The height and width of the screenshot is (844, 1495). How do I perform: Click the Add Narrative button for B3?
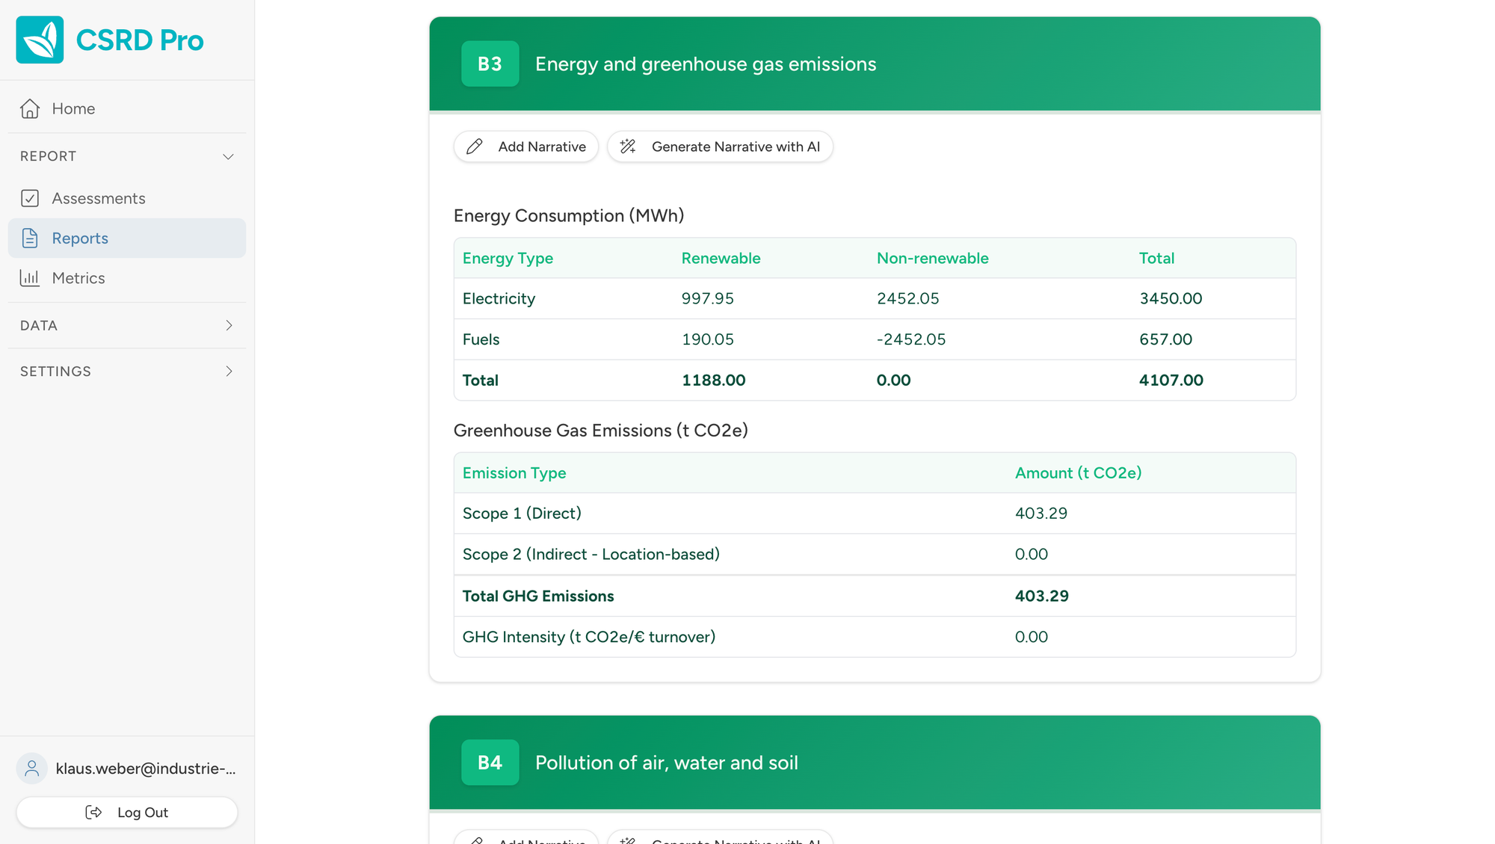coord(525,147)
